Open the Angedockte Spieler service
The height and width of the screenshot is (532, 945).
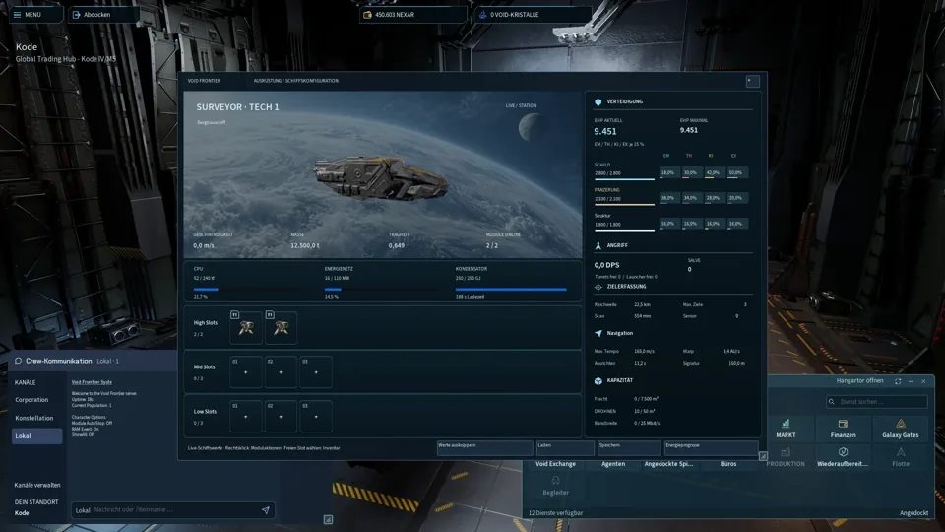(x=668, y=464)
